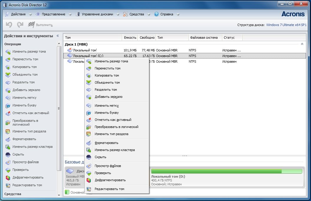This screenshot has height=201, width=311.
Task: Click the undo arrow icon in toolbar
Action: [9, 25]
